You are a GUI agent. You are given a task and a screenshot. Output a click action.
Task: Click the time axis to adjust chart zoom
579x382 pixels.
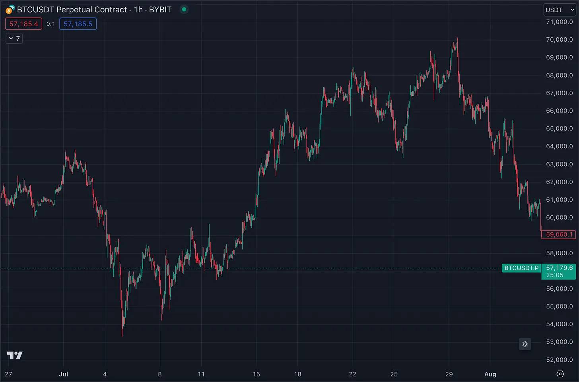pyautogui.click(x=278, y=374)
